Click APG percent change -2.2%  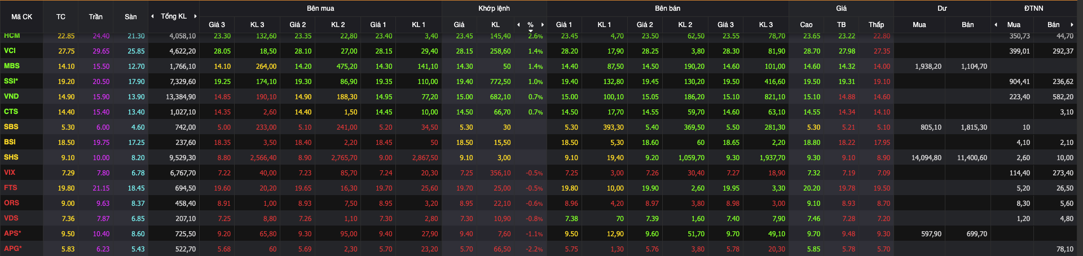click(x=534, y=249)
